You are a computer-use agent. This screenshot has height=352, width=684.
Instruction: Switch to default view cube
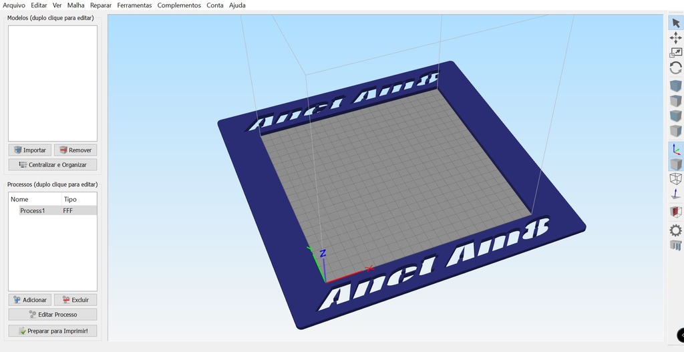coord(676,85)
